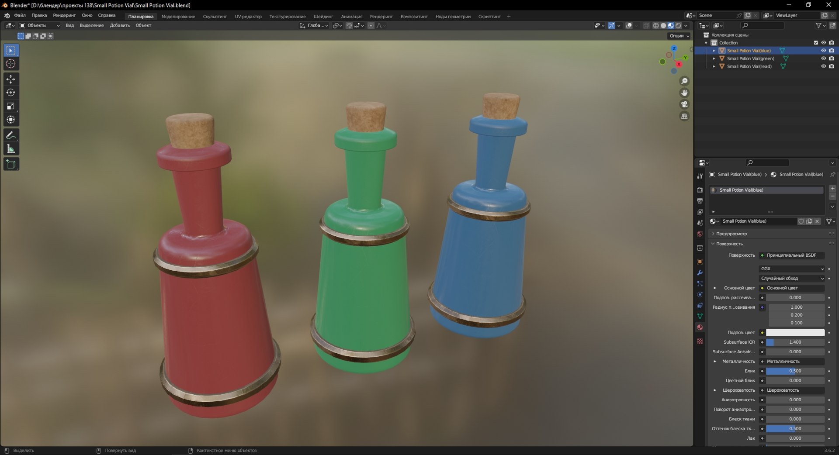Click the Subsurface IOR 1.400 field
The width and height of the screenshot is (839, 455).
coord(795,342)
